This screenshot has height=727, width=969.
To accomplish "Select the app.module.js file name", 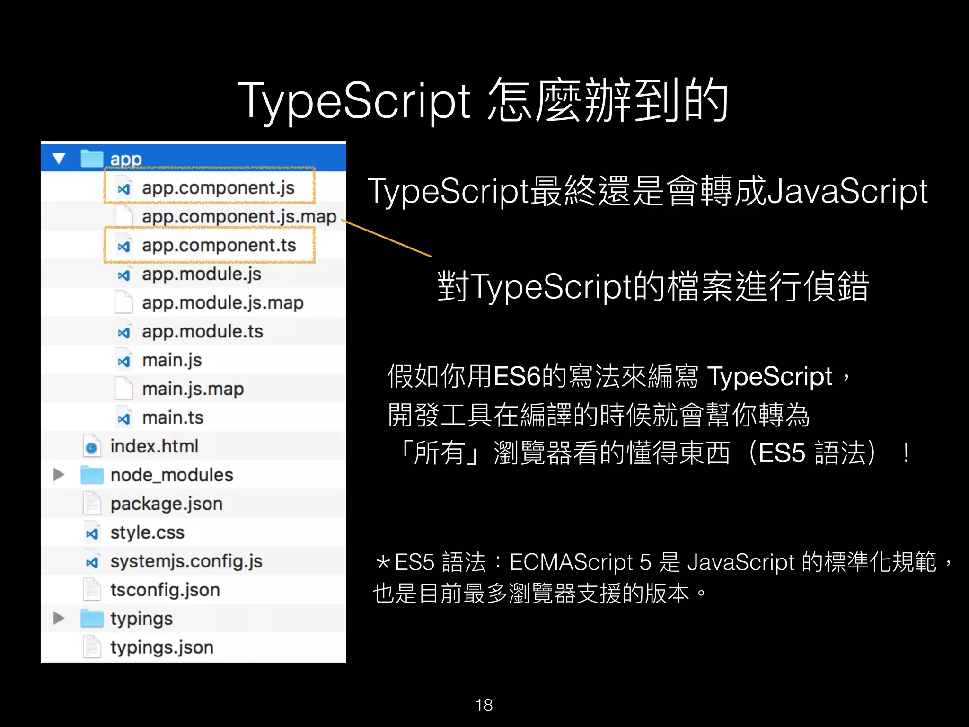I will pyautogui.click(x=202, y=275).
